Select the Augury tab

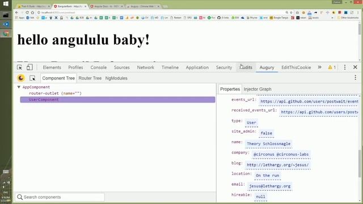click(267, 67)
